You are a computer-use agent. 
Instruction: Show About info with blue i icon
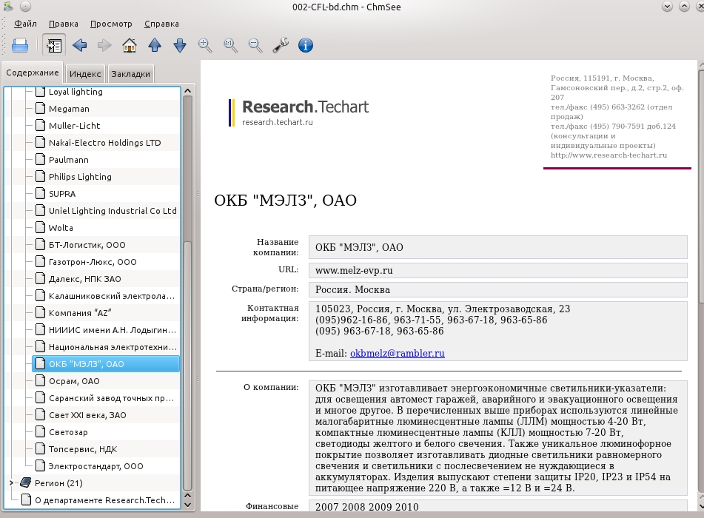306,45
